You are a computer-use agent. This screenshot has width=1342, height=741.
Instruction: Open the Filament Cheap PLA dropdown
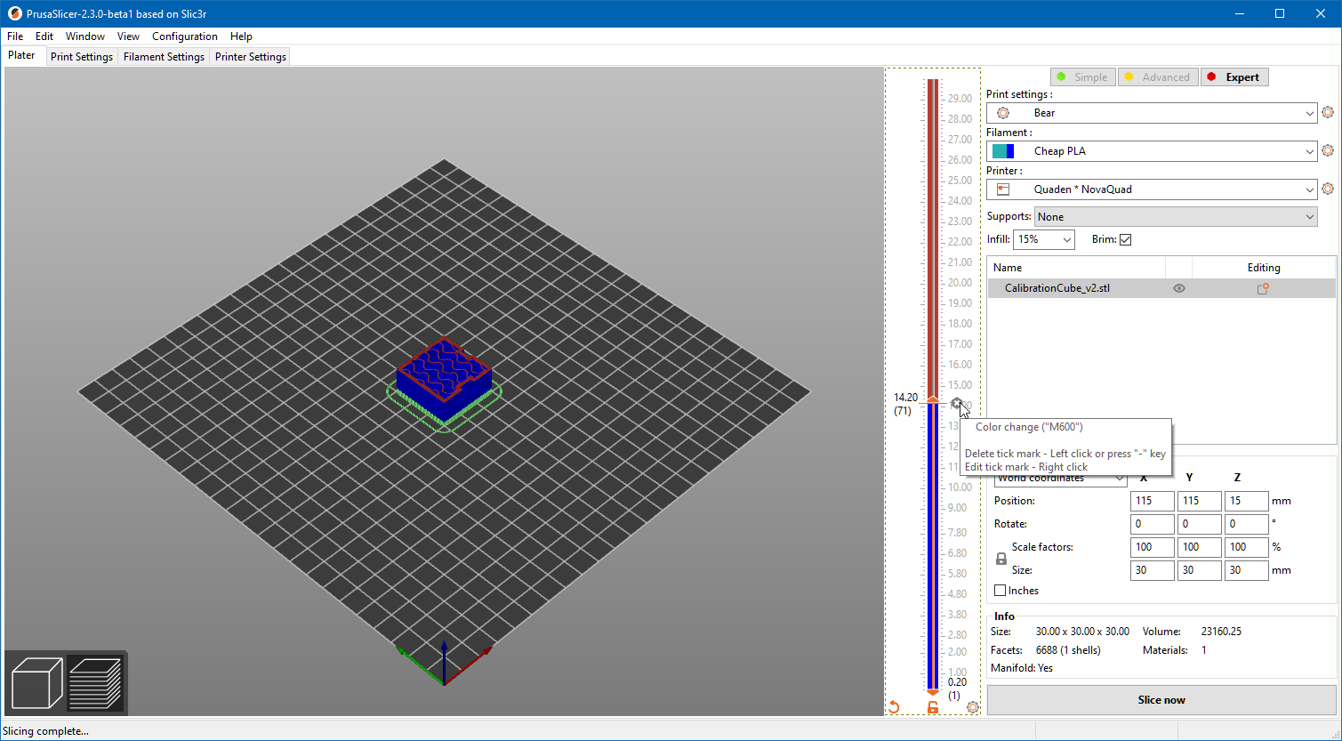(x=1152, y=151)
